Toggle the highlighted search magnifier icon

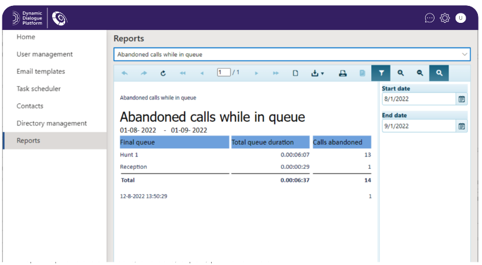point(439,73)
